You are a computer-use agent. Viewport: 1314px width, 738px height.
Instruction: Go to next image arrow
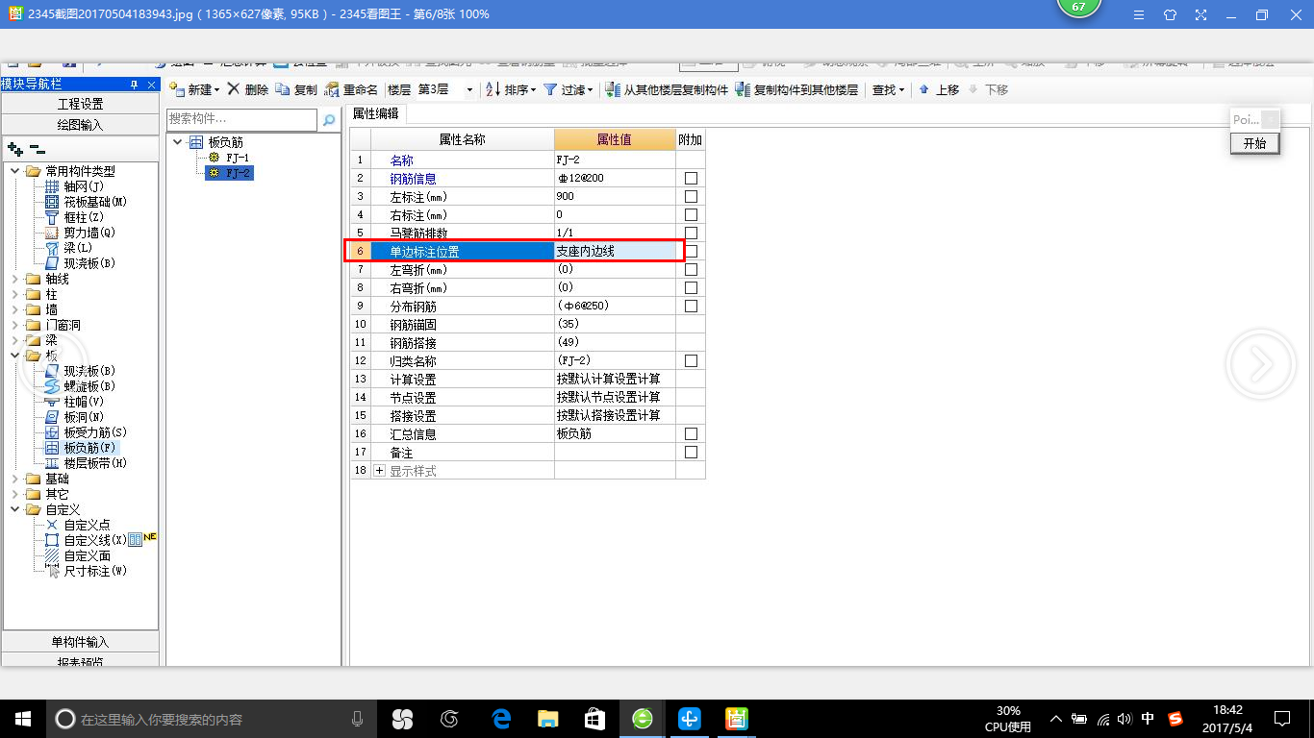tap(1260, 364)
